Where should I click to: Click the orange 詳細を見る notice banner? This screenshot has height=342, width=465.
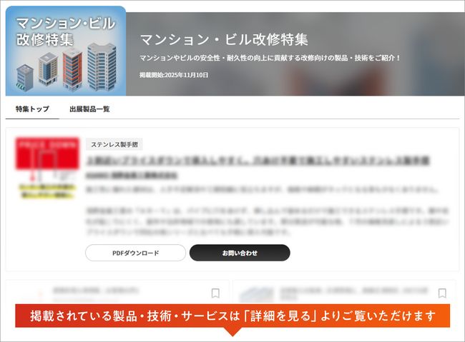pos(232,316)
